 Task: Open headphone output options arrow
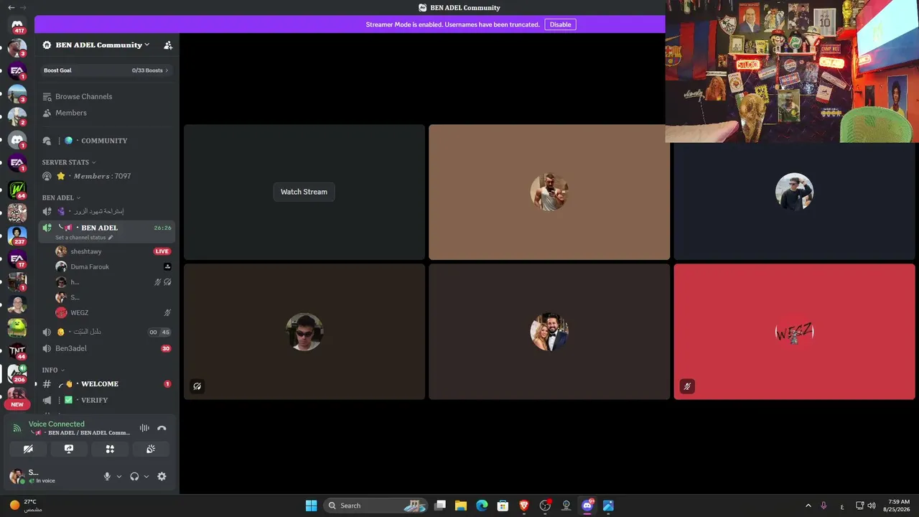(146, 476)
